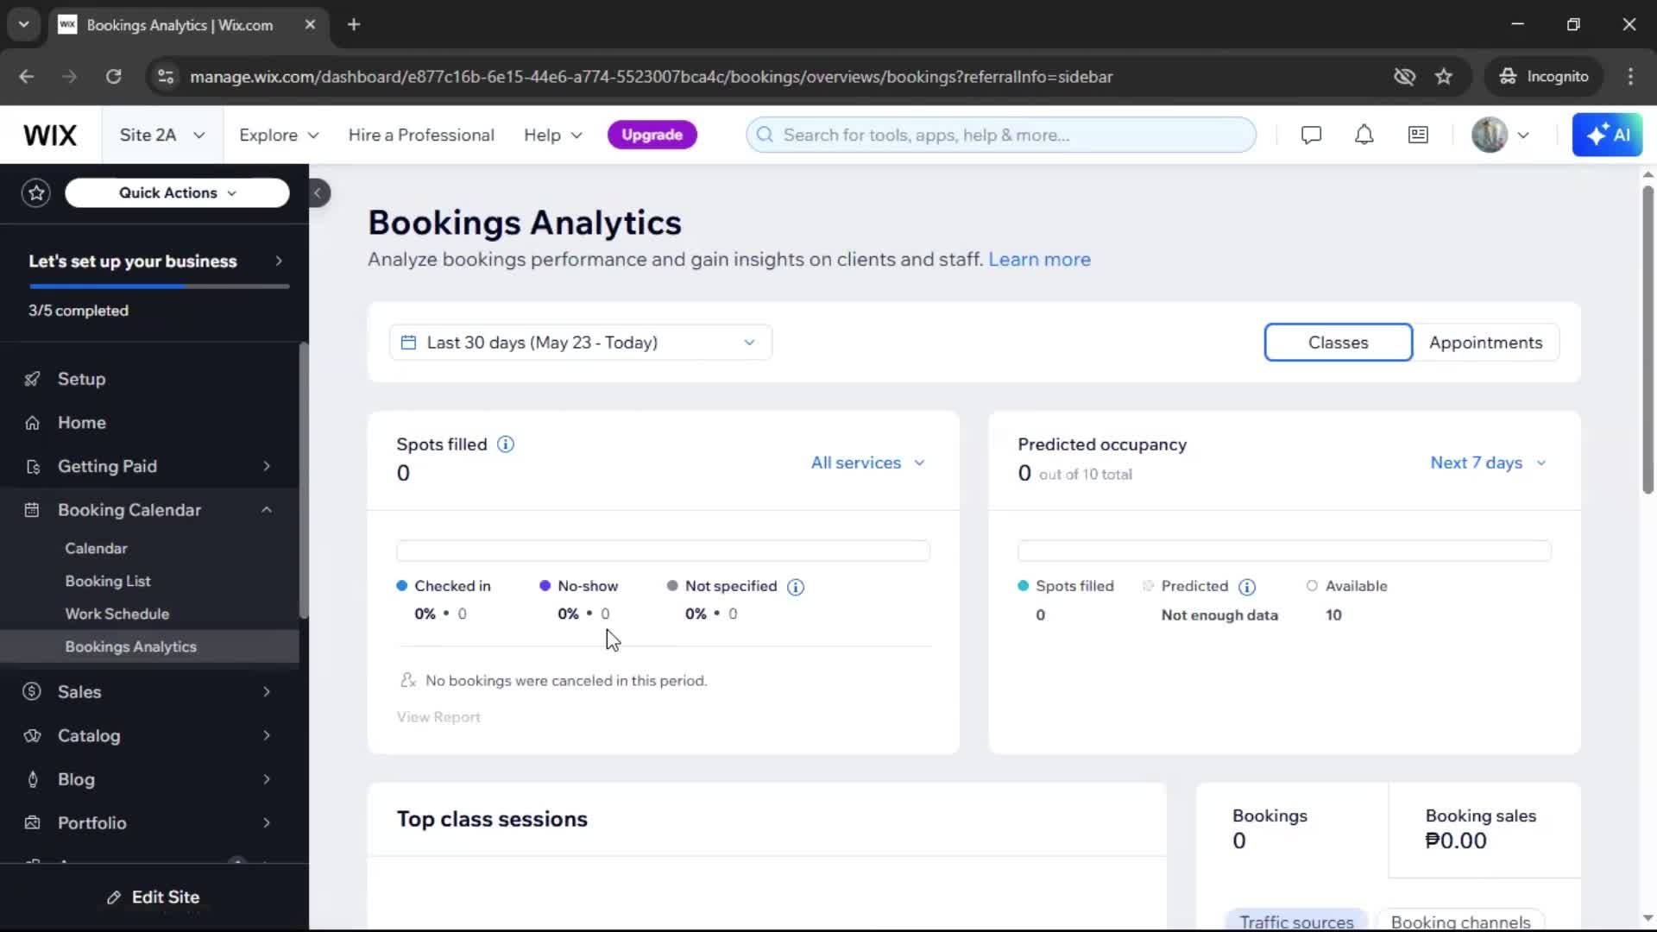
Task: Open the notifications bell
Action: pos(1364,135)
